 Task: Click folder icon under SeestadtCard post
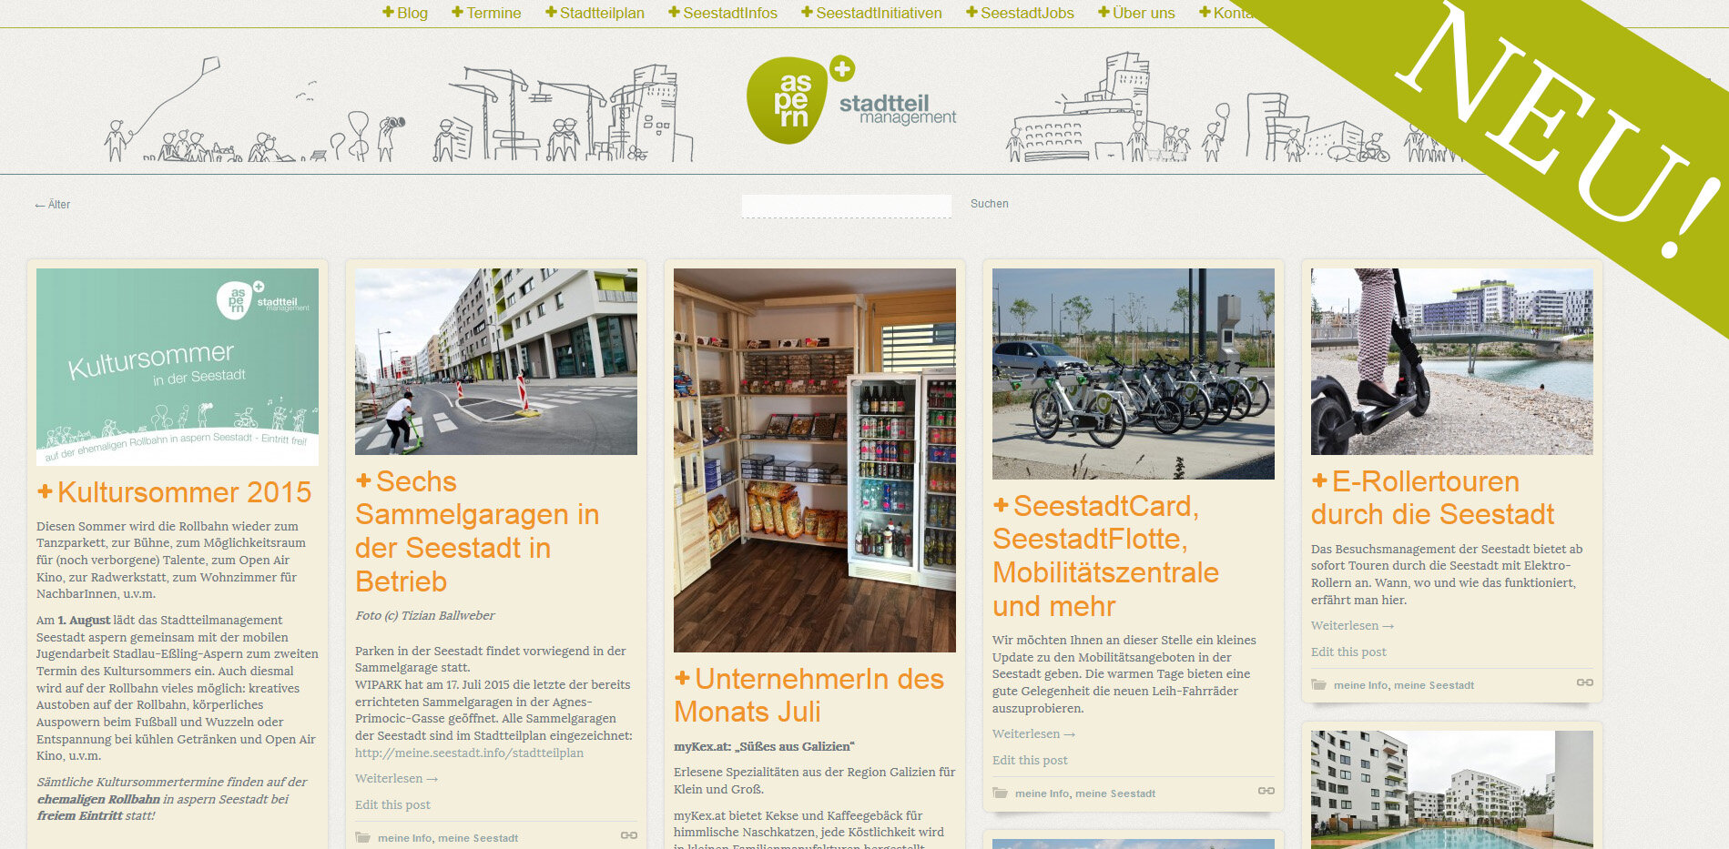point(1000,793)
